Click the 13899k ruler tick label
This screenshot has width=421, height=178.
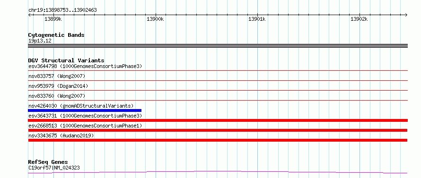click(53, 19)
